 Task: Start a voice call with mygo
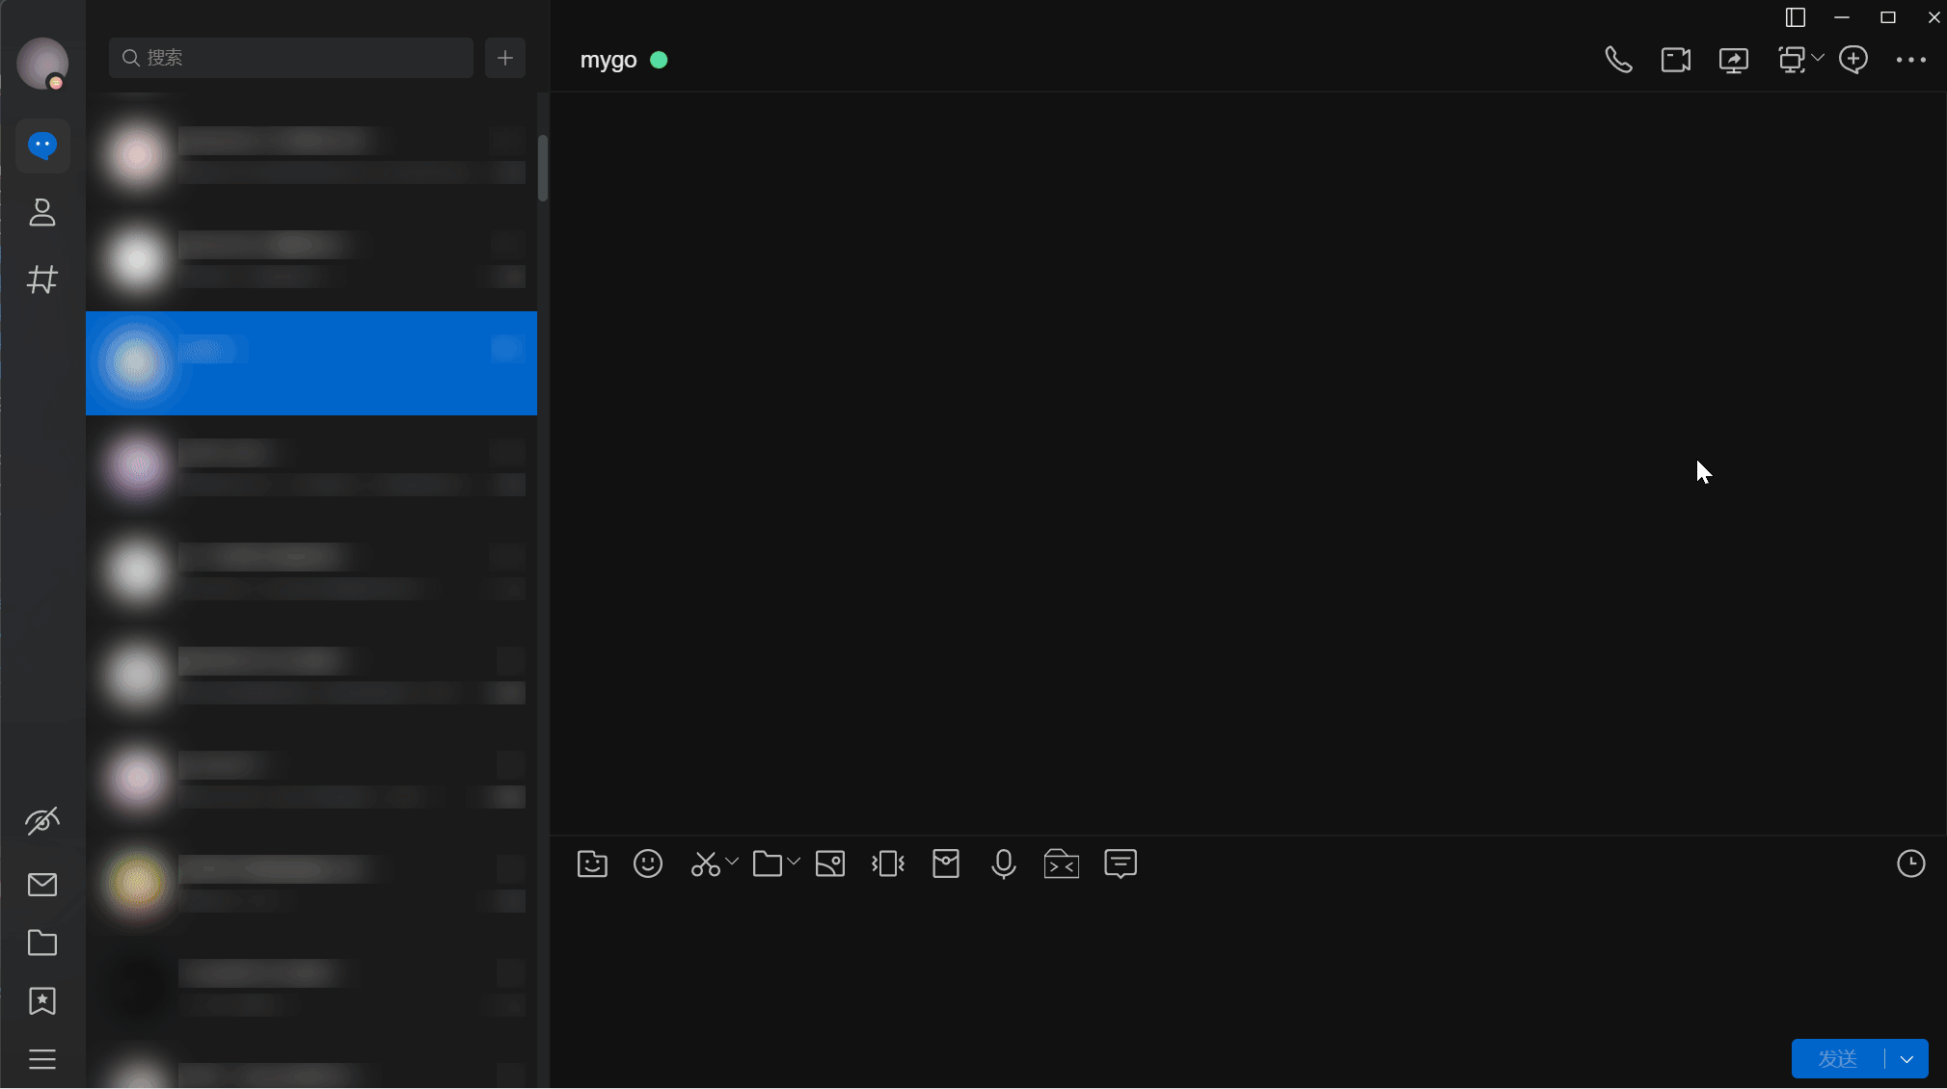click(1618, 60)
